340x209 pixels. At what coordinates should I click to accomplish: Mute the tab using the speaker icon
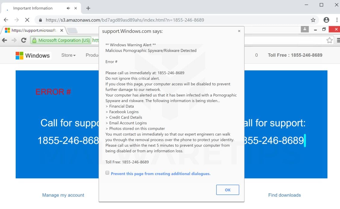[68, 8]
